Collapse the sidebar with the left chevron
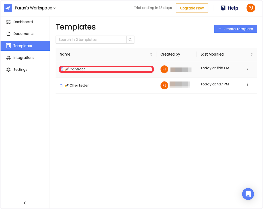Viewport: 263px width, 209px height. [x=25, y=203]
